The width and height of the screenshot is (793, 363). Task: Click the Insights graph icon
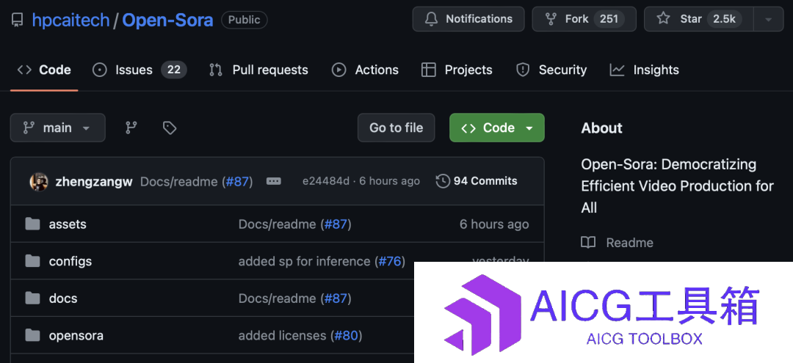[x=617, y=70]
